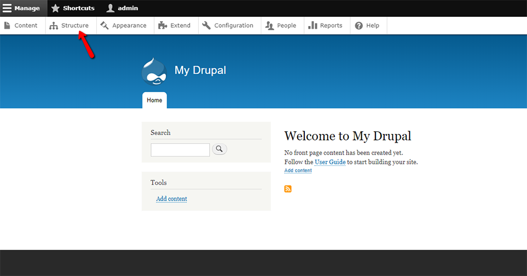The image size is (527, 276).
Task: Click the search magnifier button
Action: (219, 149)
